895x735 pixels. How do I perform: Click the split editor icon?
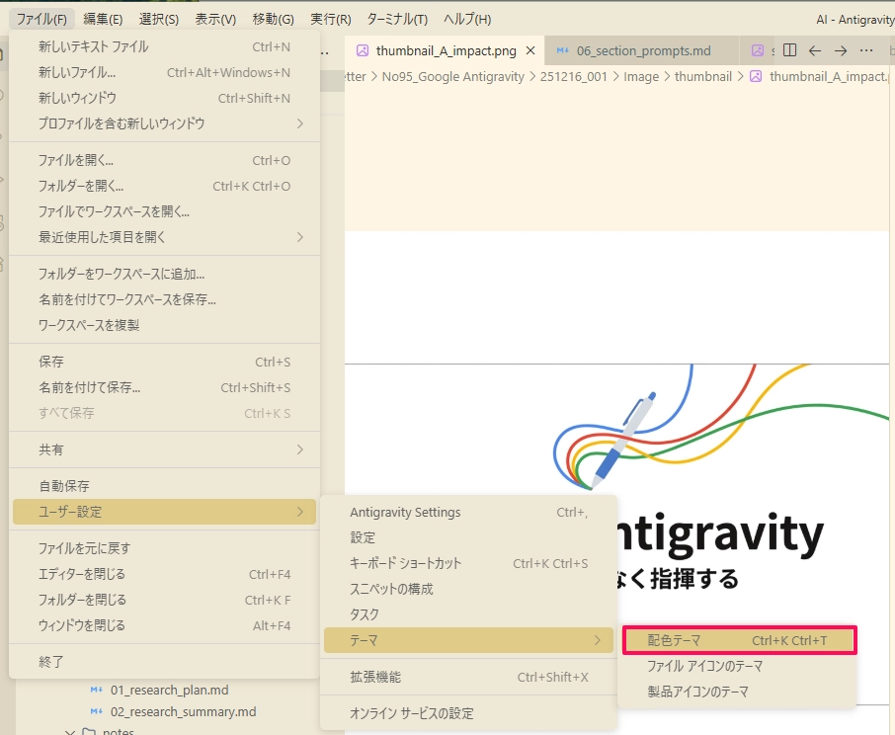pos(790,50)
